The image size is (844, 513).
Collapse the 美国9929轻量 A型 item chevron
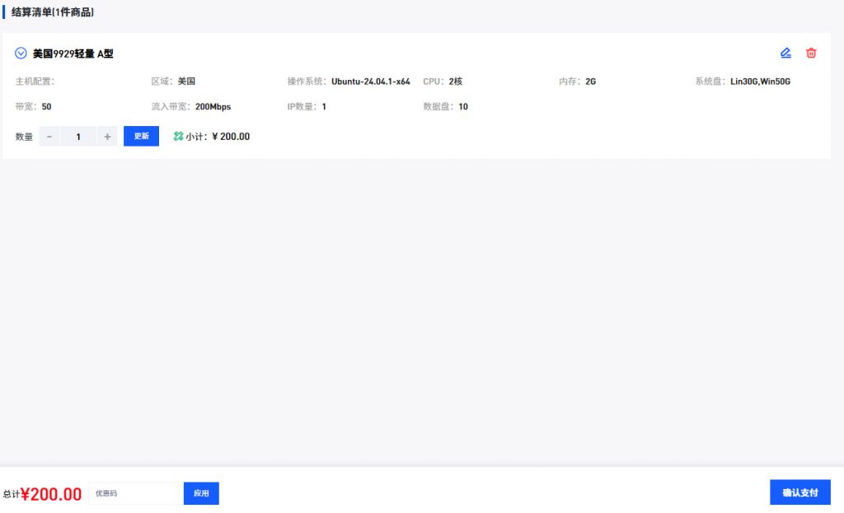click(21, 54)
